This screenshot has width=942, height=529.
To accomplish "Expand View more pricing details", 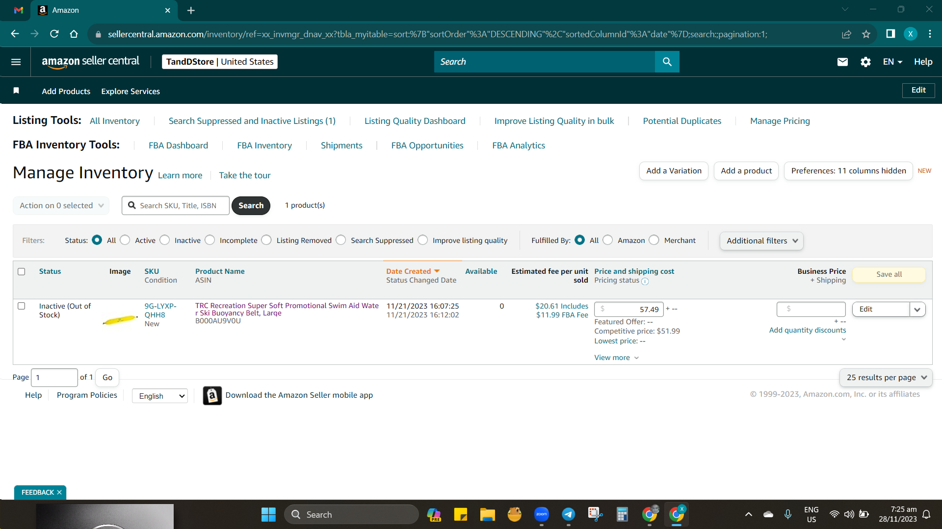I will pos(617,358).
